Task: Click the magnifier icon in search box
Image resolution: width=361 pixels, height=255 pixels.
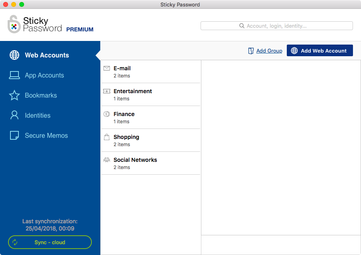Action: click(242, 26)
